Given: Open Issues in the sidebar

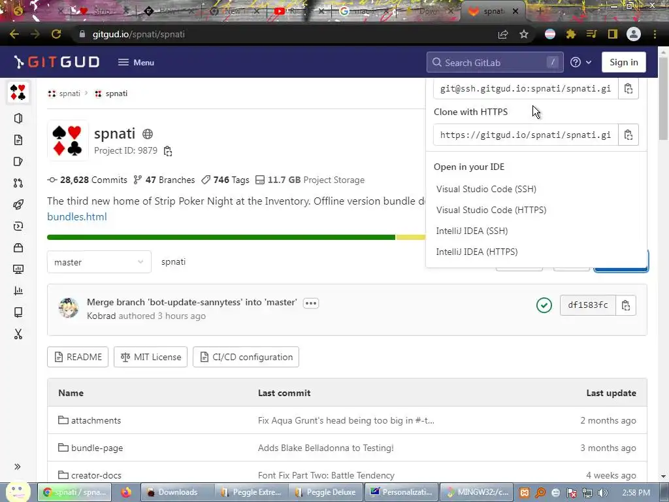Looking at the screenshot, I should (18, 161).
